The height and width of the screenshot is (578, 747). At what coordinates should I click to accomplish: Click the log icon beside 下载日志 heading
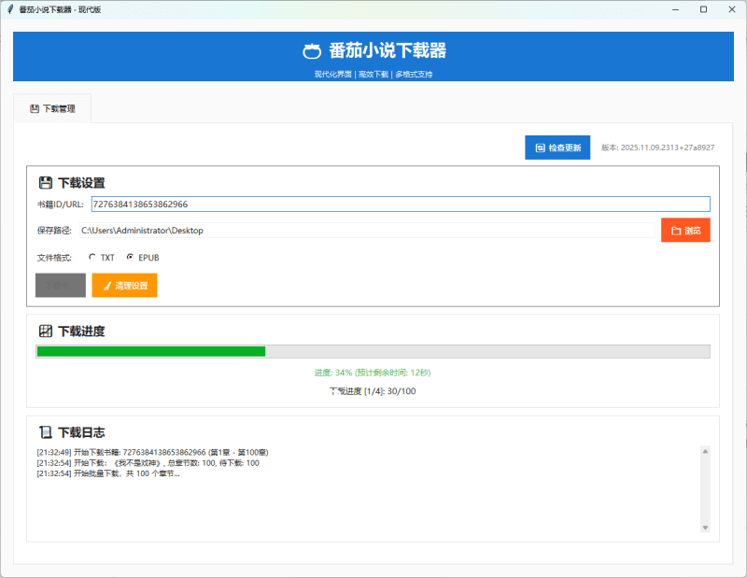click(x=44, y=432)
